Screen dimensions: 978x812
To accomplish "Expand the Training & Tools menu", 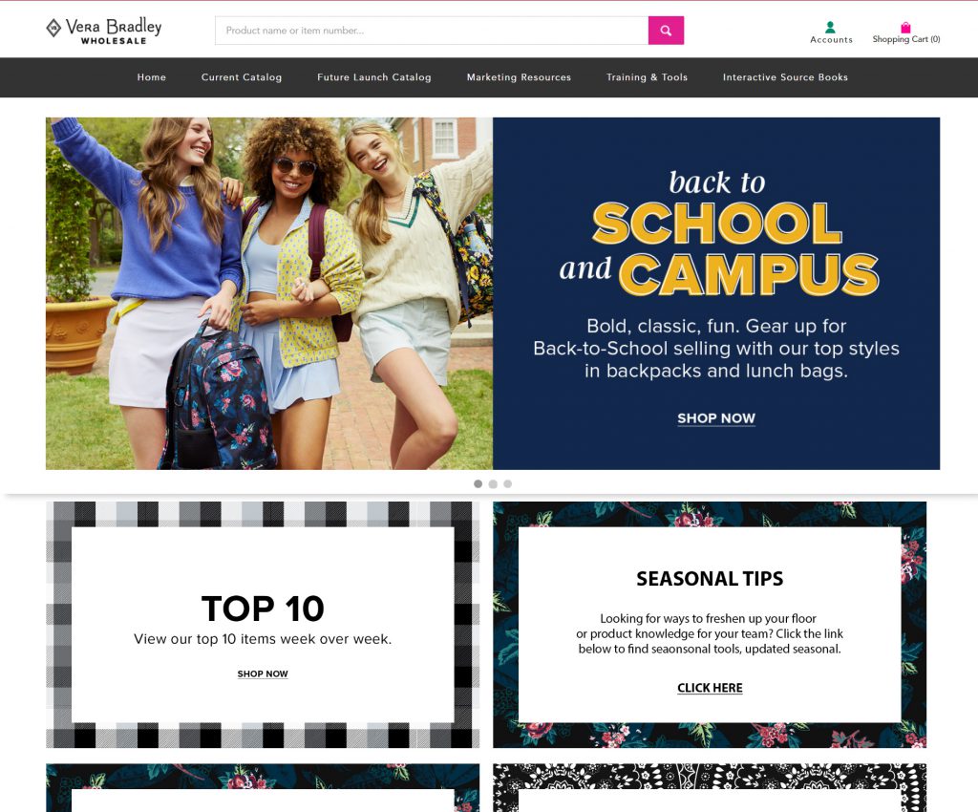I will pos(647,77).
